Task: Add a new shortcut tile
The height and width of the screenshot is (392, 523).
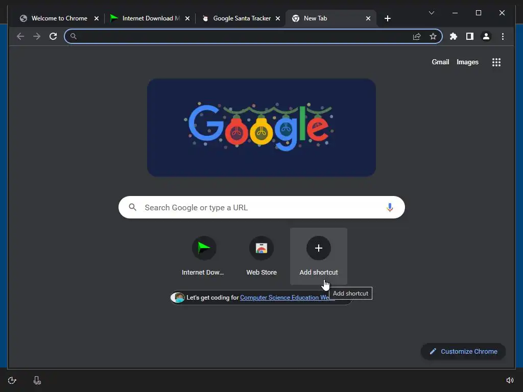Action: point(319,256)
